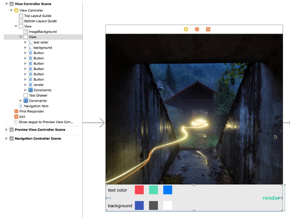
Task: Select imageBackground in the outline
Action: tap(42, 32)
